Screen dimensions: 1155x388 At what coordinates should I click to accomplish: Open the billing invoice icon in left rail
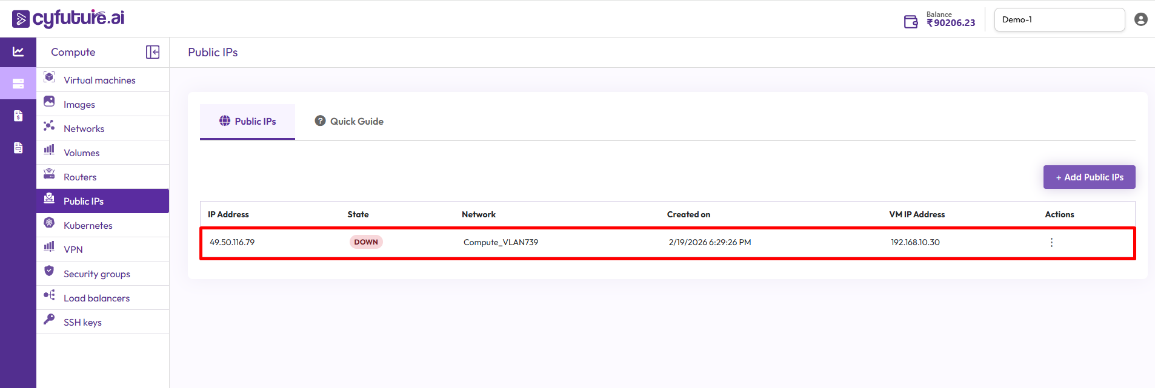coord(18,116)
